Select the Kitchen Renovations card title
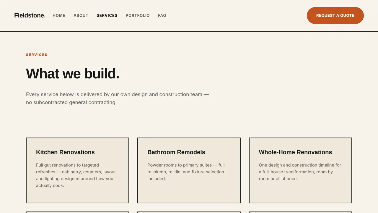This screenshot has width=378, height=213. [x=65, y=152]
